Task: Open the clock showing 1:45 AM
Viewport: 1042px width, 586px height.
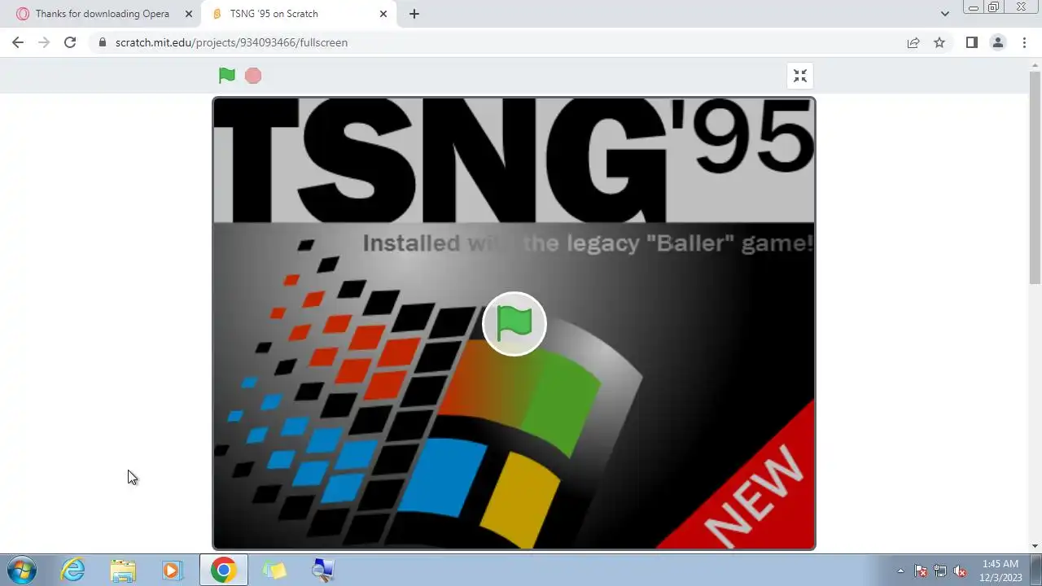Action: click(1000, 571)
